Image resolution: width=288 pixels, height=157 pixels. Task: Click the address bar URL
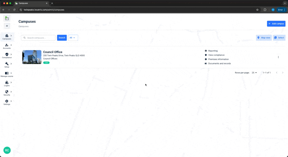point(44,10)
